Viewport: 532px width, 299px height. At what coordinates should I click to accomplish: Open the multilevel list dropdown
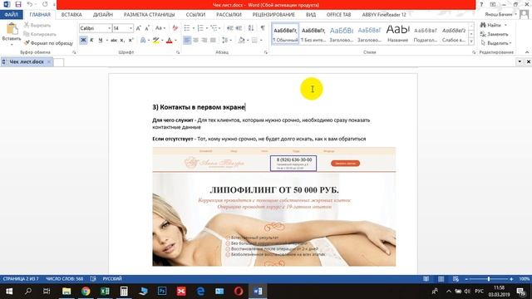[x=219, y=28]
